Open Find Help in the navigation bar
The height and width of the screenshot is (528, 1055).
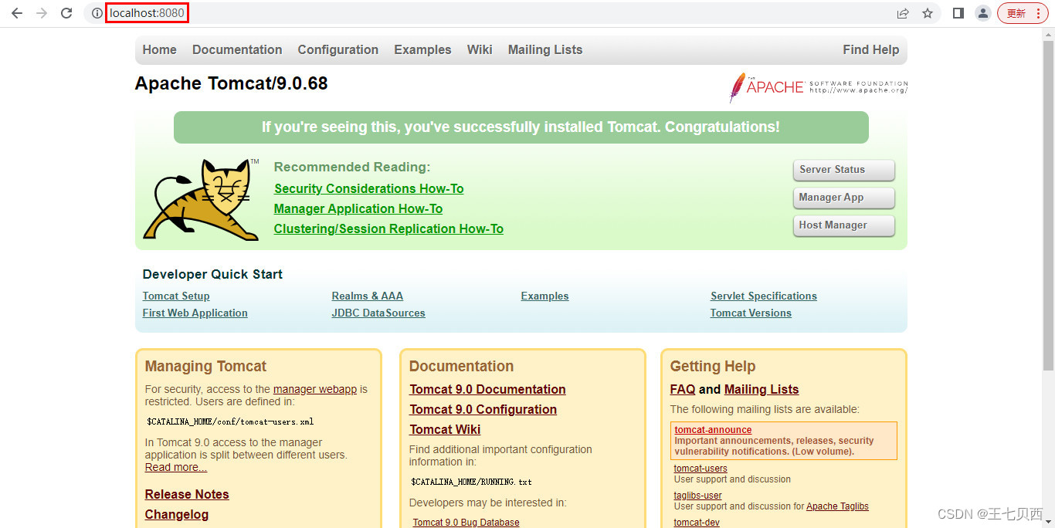[x=871, y=49]
